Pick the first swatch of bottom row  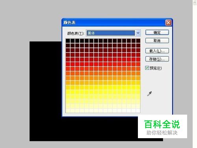68,111
